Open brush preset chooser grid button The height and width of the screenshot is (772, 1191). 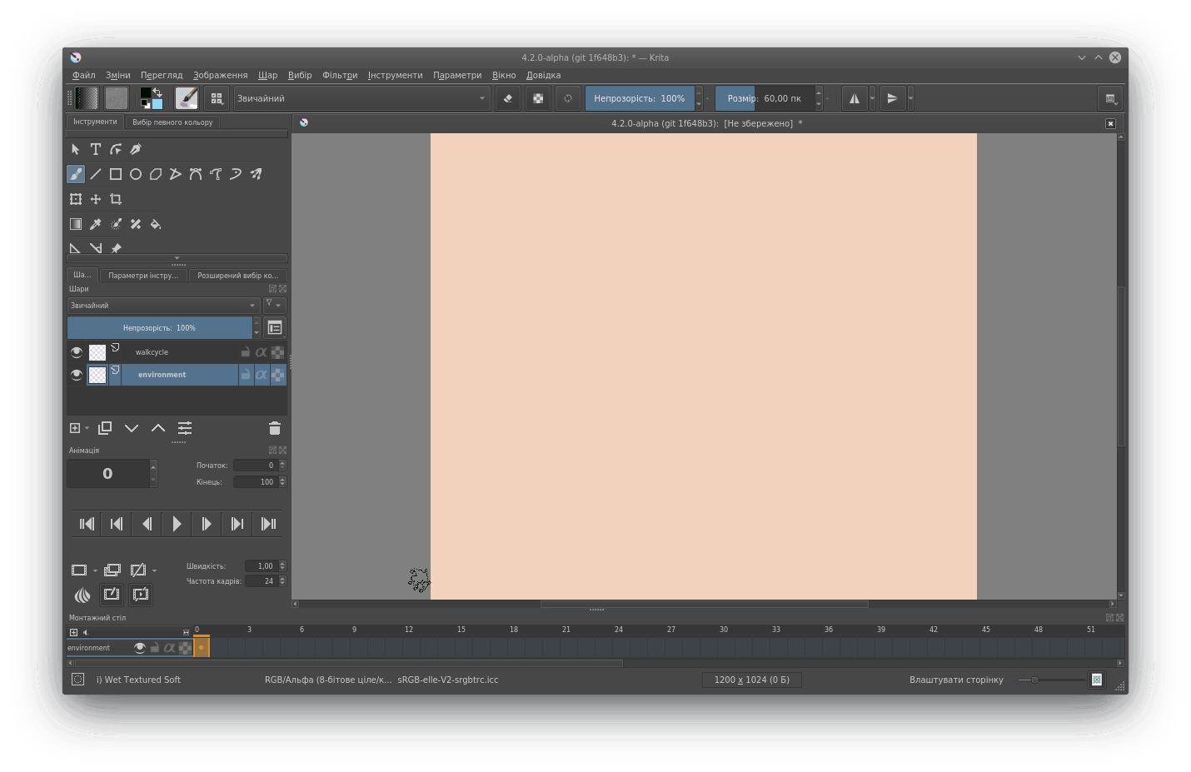click(x=217, y=98)
